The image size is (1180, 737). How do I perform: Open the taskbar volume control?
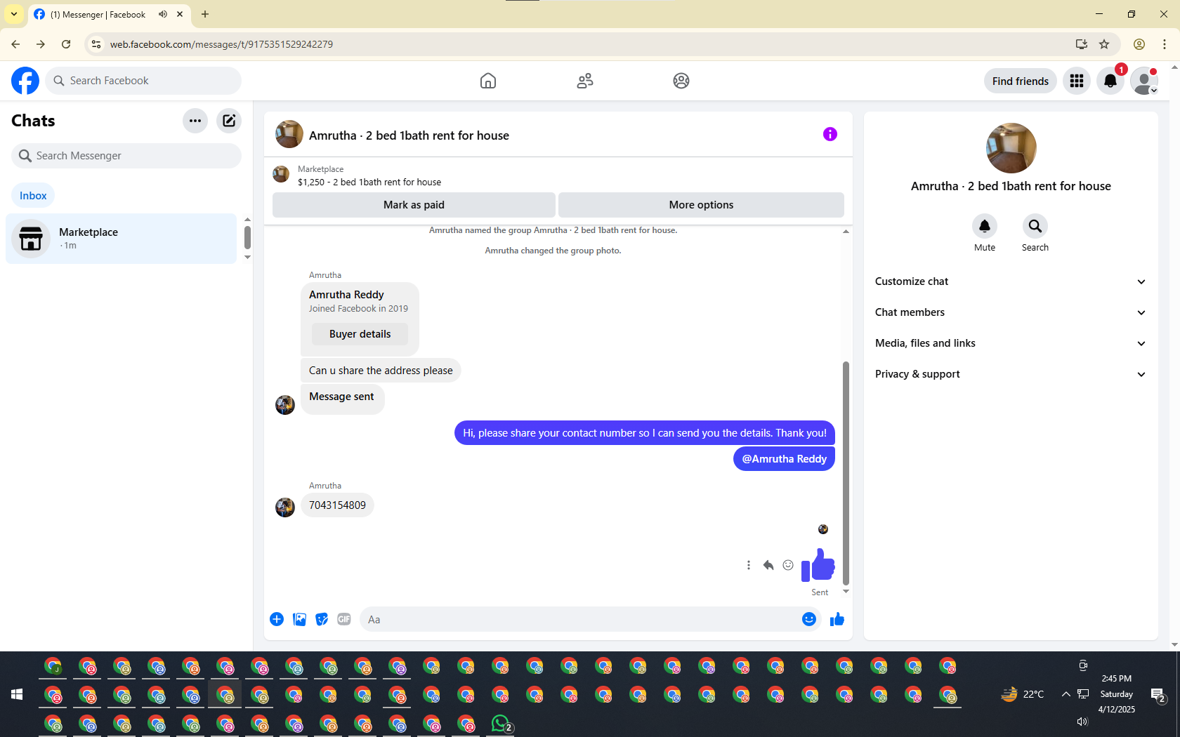click(x=1082, y=722)
